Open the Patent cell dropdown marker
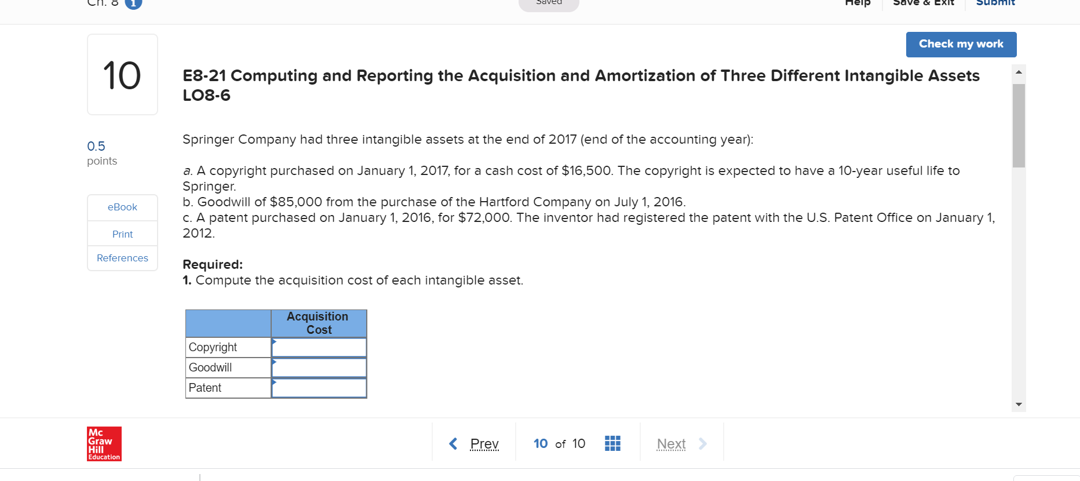This screenshot has height=481, width=1080. point(274,382)
